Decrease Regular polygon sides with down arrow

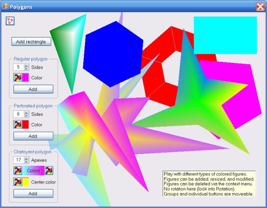[x=26, y=69]
